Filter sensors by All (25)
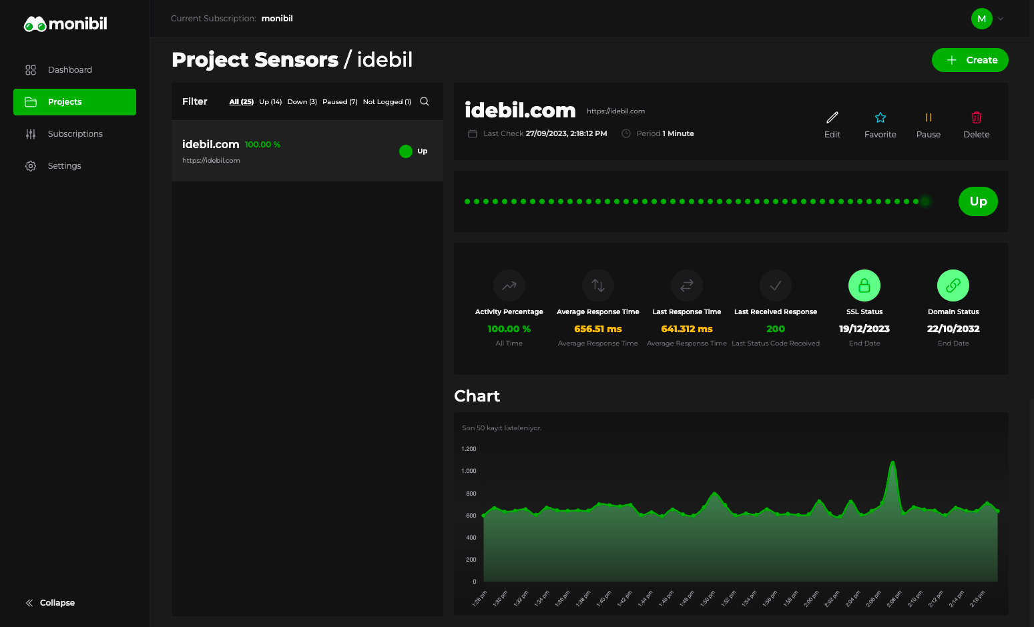 (241, 102)
